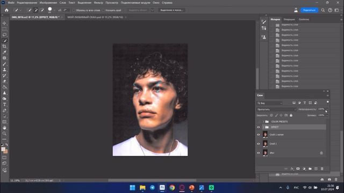Open Quick Mask mode icon
The image size is (344, 193).
pyautogui.click(x=4, y=158)
